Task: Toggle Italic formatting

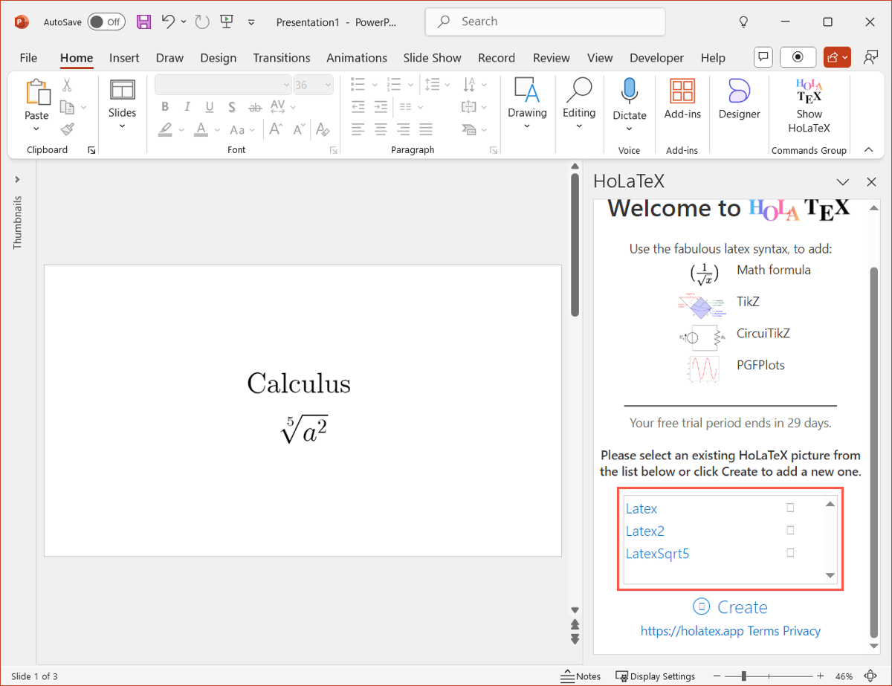Action: [x=187, y=107]
